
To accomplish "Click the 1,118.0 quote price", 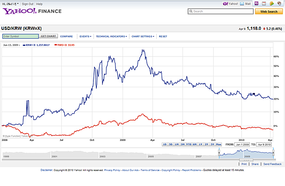I will point(254,28).
